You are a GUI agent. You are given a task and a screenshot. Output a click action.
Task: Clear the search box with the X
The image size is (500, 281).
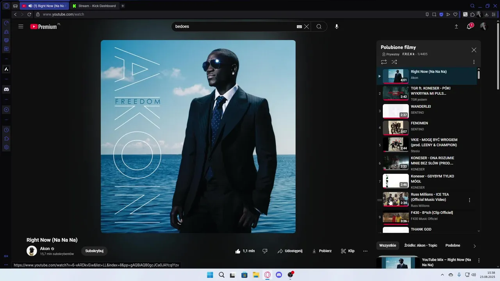click(307, 27)
